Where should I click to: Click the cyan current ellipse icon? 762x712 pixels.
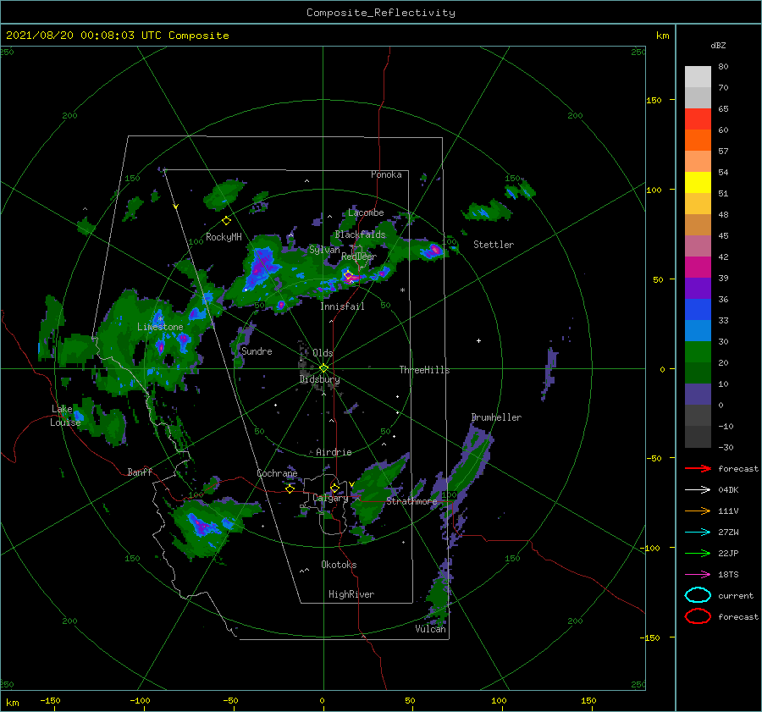pos(698,595)
